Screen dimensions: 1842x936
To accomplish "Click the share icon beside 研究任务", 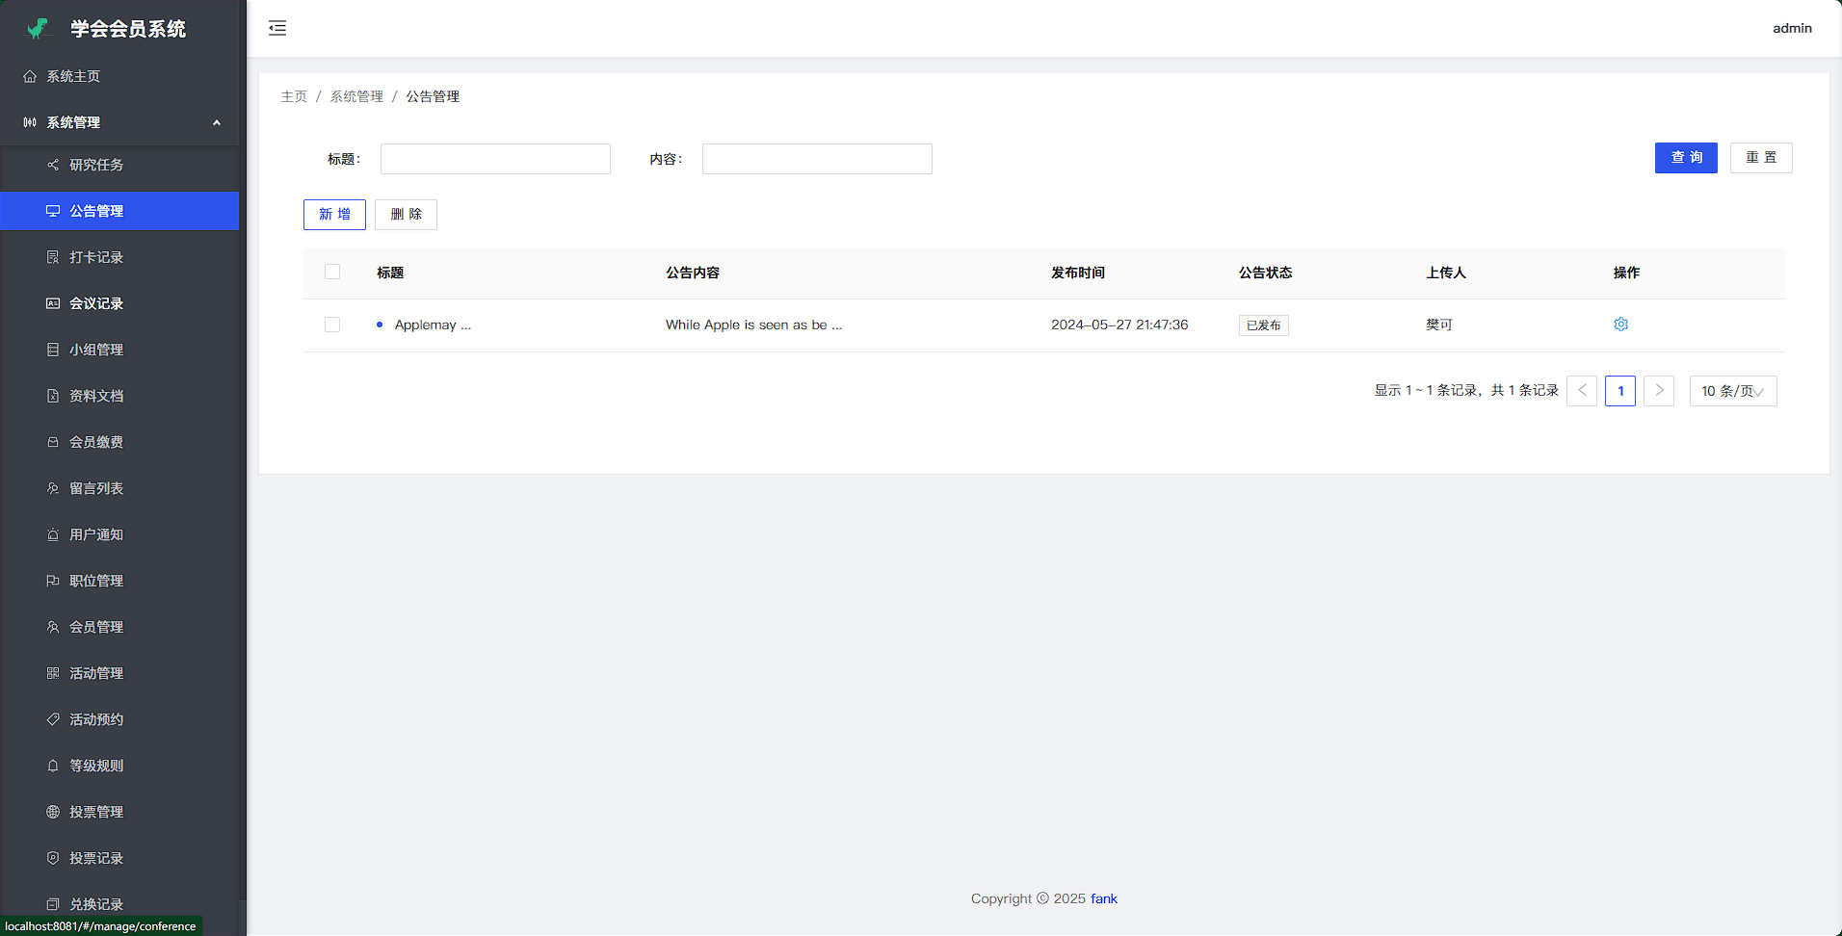I will (53, 165).
